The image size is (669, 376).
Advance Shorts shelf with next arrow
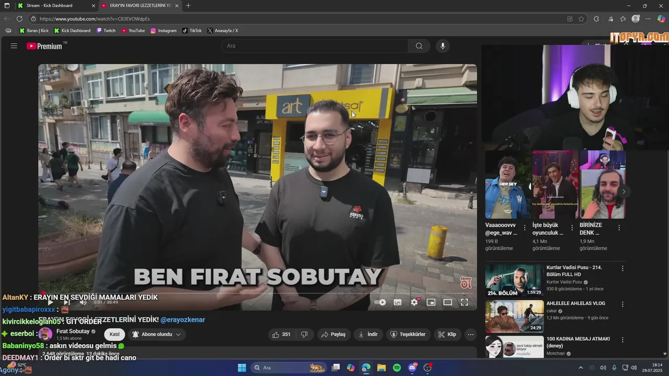click(x=624, y=192)
